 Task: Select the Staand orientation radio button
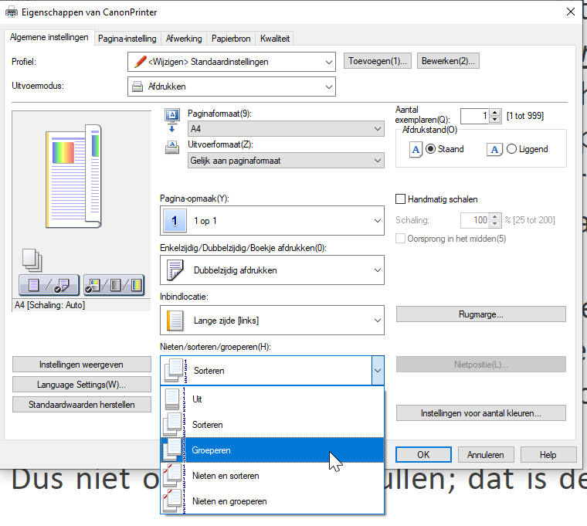coord(431,149)
